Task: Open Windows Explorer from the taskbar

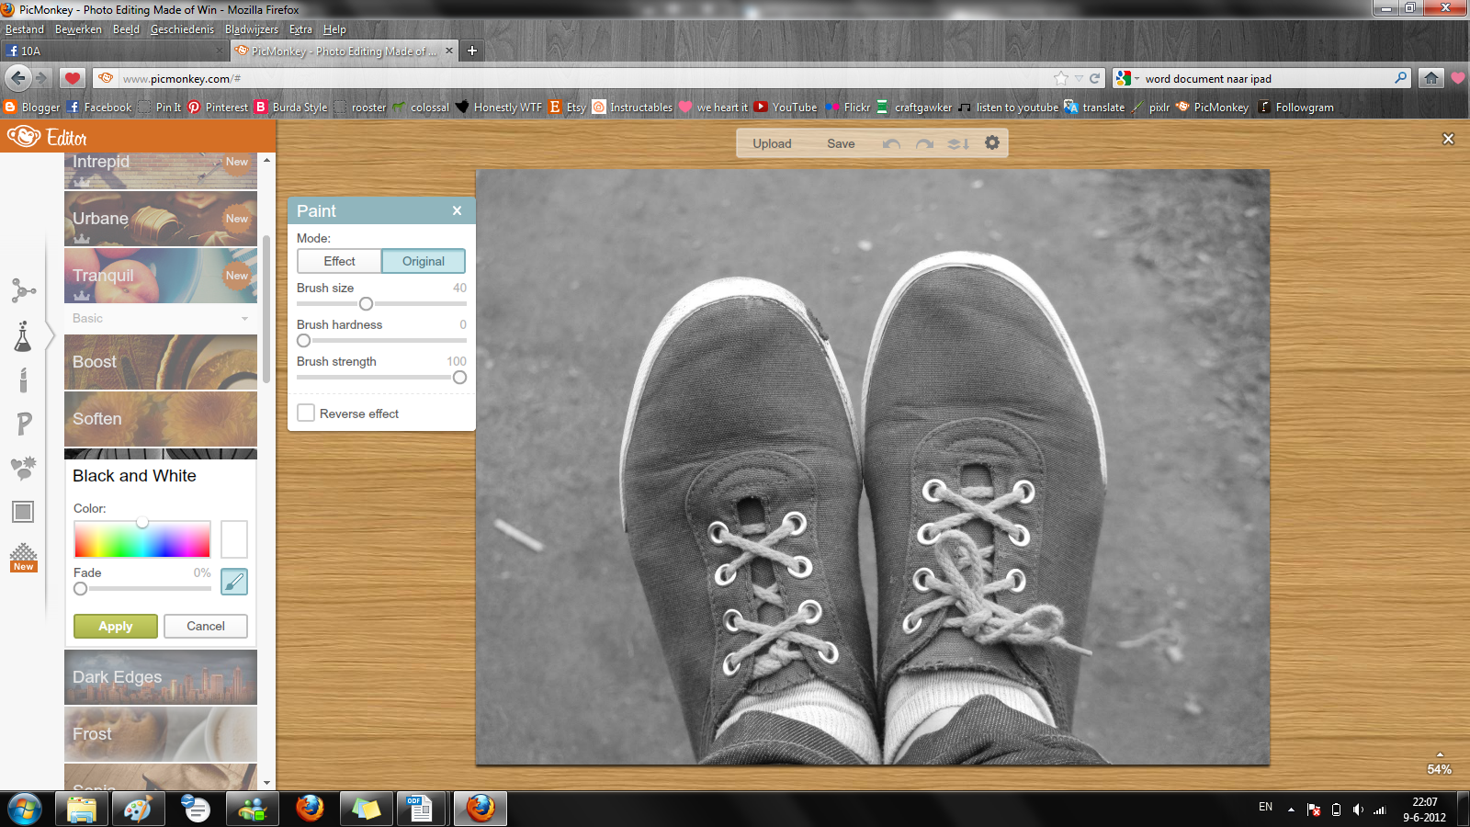Action: coord(81,810)
